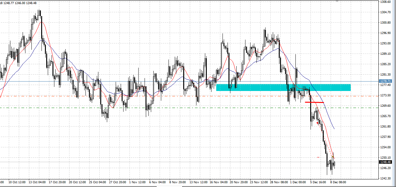
Task: Click the 1 Dec 00:00 time label
Action: pyautogui.click(x=298, y=182)
